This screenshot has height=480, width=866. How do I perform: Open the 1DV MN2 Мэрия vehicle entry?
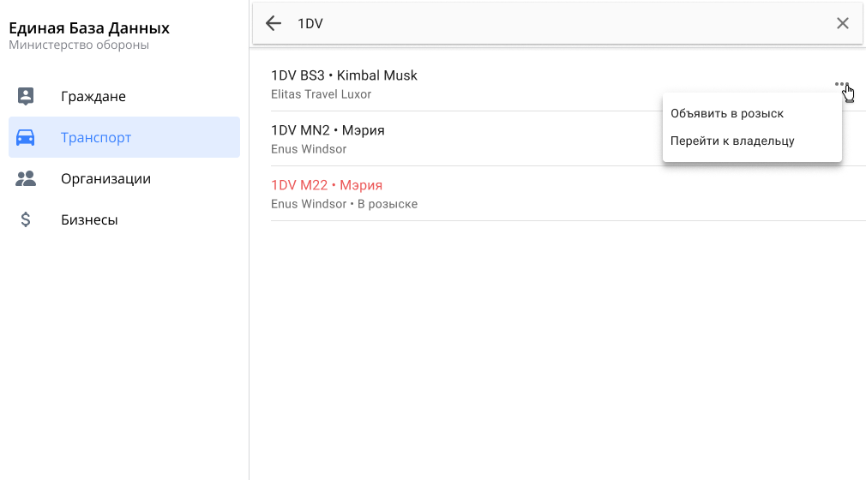click(x=328, y=130)
